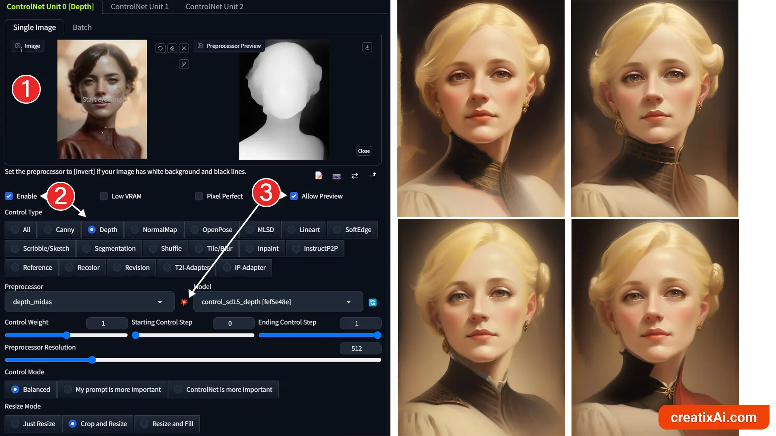Click the brush icon below the eraser

click(x=184, y=64)
